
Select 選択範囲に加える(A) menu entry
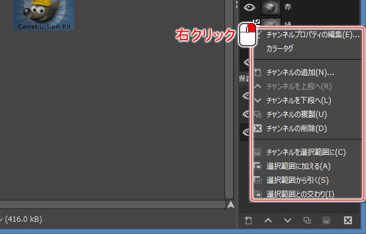click(307, 166)
